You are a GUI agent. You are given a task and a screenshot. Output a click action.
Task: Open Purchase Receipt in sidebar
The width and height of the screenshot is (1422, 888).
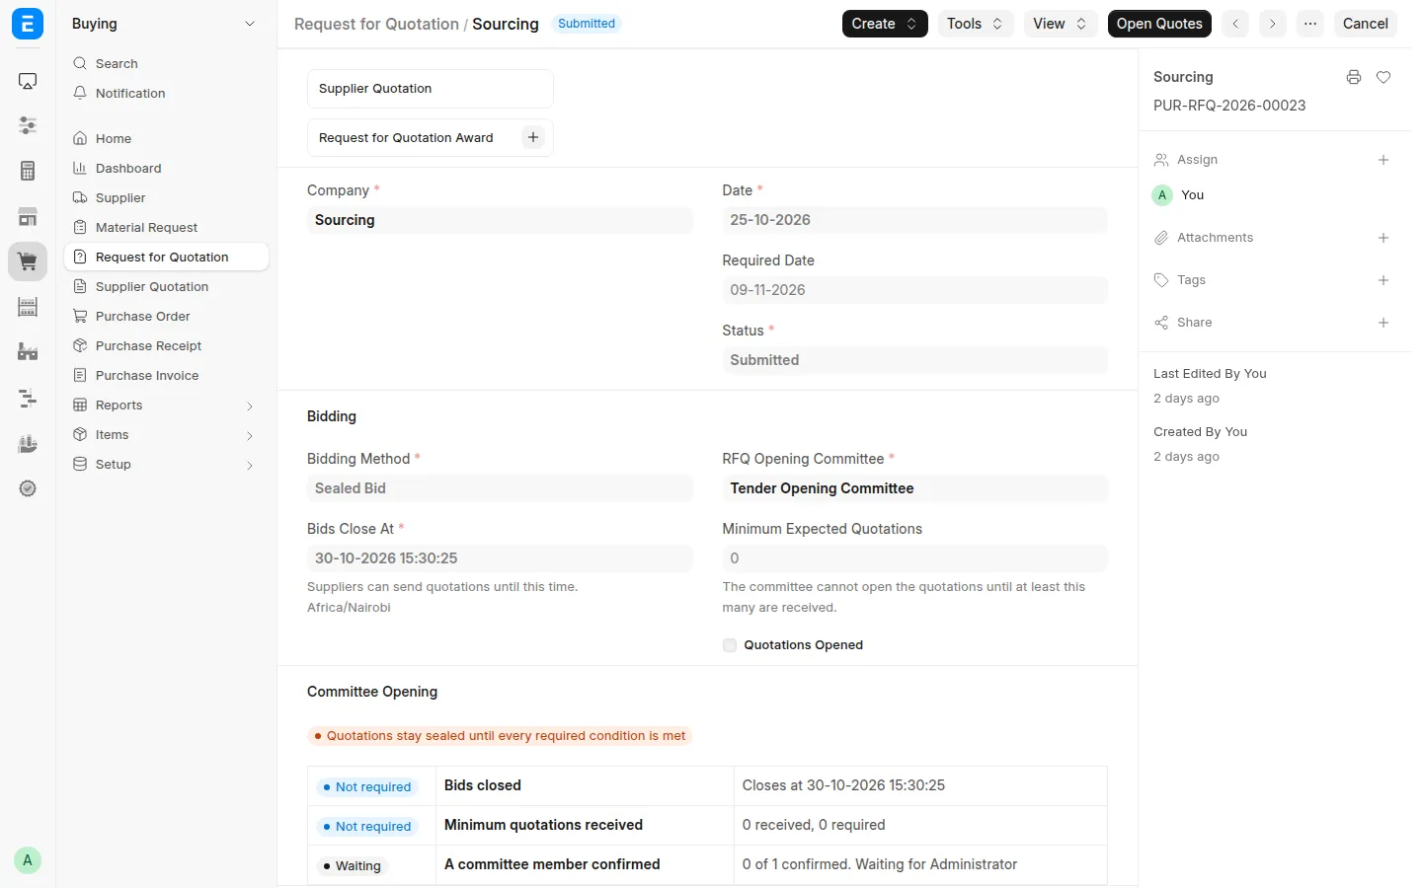point(166,345)
